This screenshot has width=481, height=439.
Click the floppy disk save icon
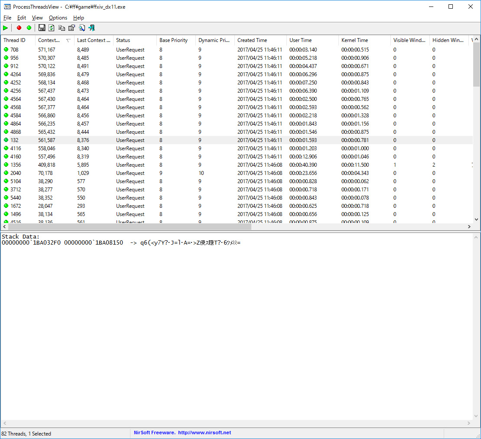[42, 28]
